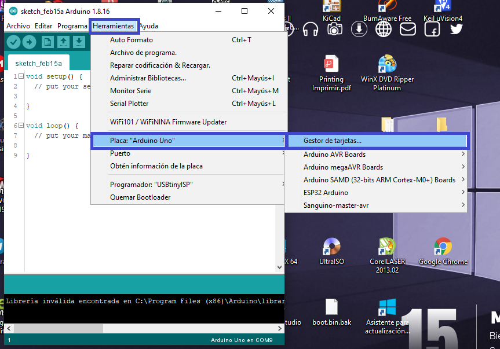
Task: Open folder icon under Keil uVision4 shortcut
Action: click(442, 124)
